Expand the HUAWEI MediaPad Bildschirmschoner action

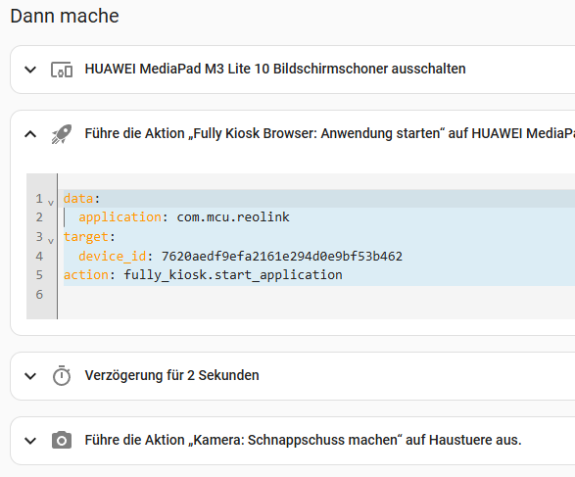click(x=30, y=70)
